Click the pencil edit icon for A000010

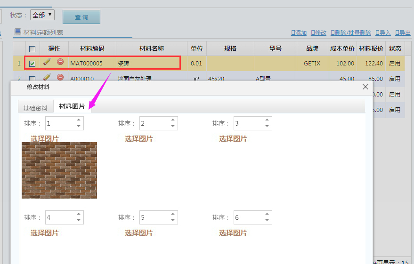click(47, 77)
